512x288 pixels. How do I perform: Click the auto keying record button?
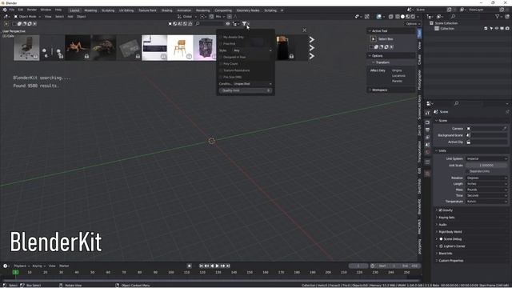189,266
